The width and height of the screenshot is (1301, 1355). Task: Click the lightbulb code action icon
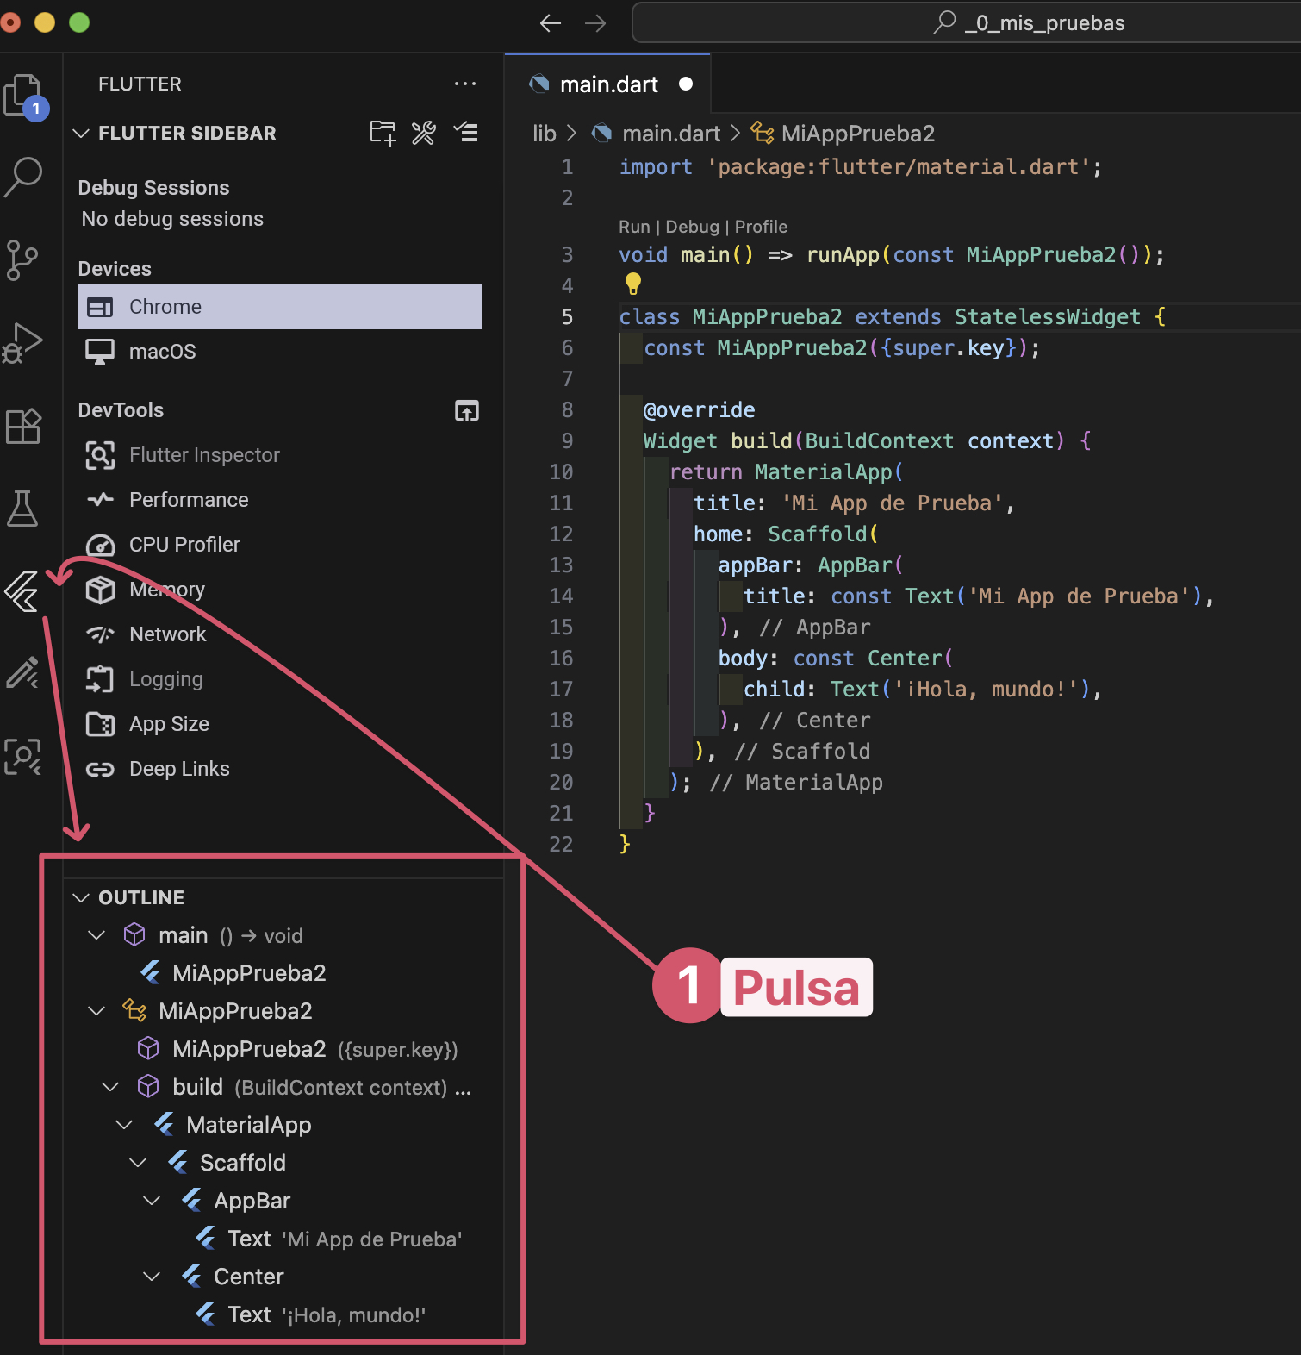(x=633, y=284)
